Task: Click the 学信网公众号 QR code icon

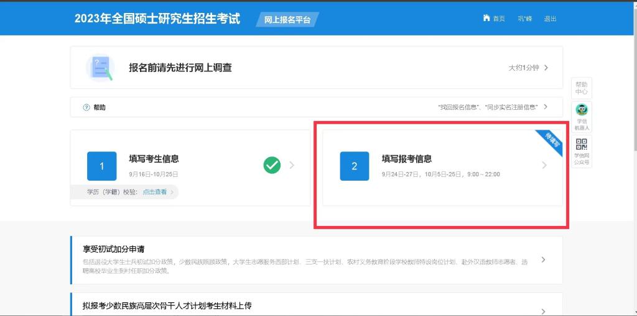Action: coord(581,145)
